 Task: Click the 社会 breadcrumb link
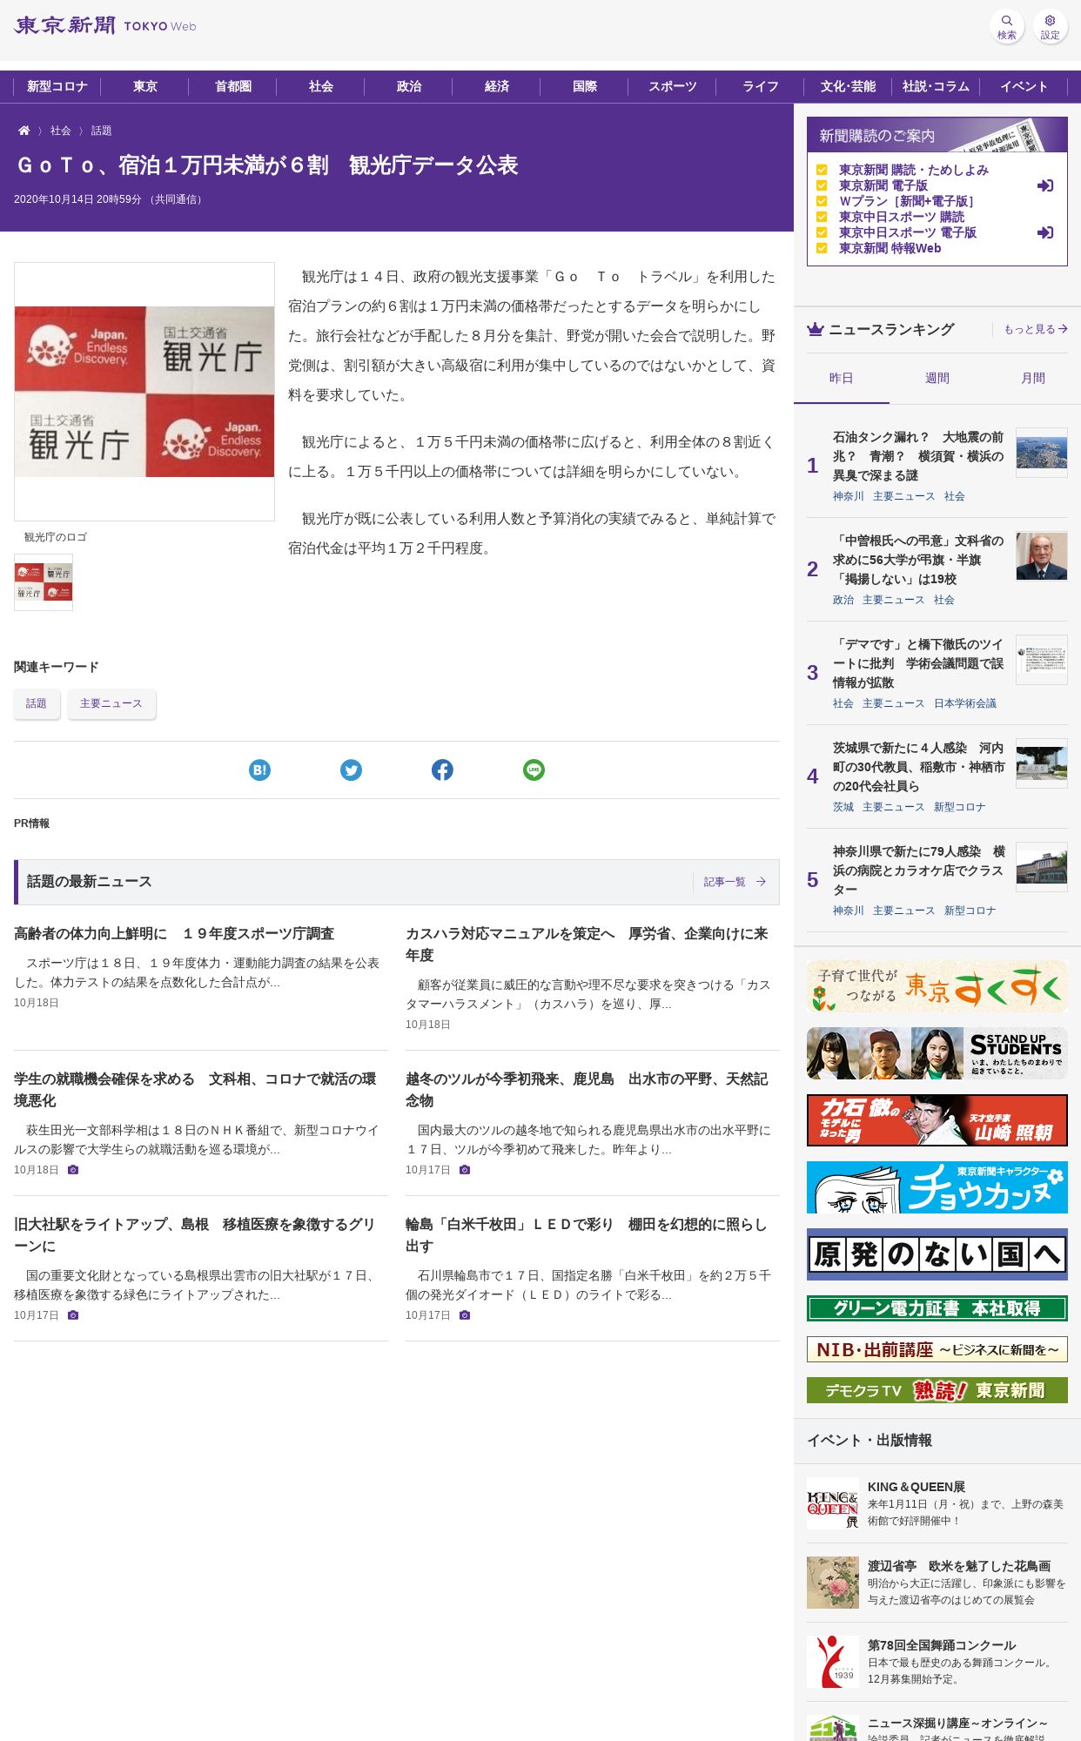[61, 131]
